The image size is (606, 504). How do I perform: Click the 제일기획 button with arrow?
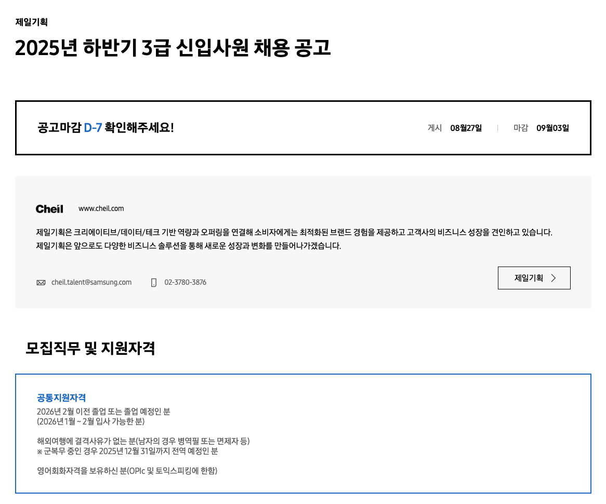[534, 278]
